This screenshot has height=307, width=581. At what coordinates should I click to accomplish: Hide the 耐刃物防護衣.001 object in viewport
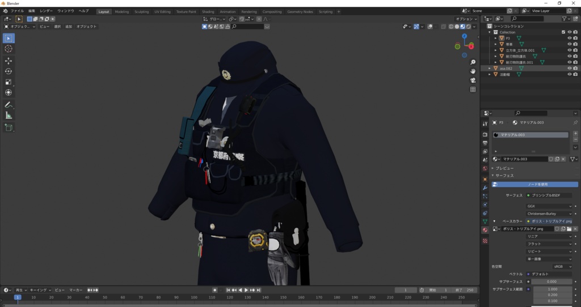click(x=570, y=62)
